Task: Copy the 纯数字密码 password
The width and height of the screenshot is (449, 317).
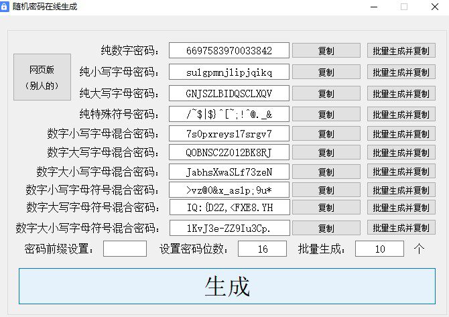Action: [x=326, y=51]
